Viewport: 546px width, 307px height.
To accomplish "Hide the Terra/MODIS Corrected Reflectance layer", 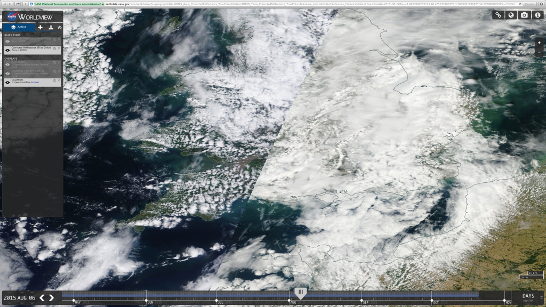I will click(x=7, y=50).
